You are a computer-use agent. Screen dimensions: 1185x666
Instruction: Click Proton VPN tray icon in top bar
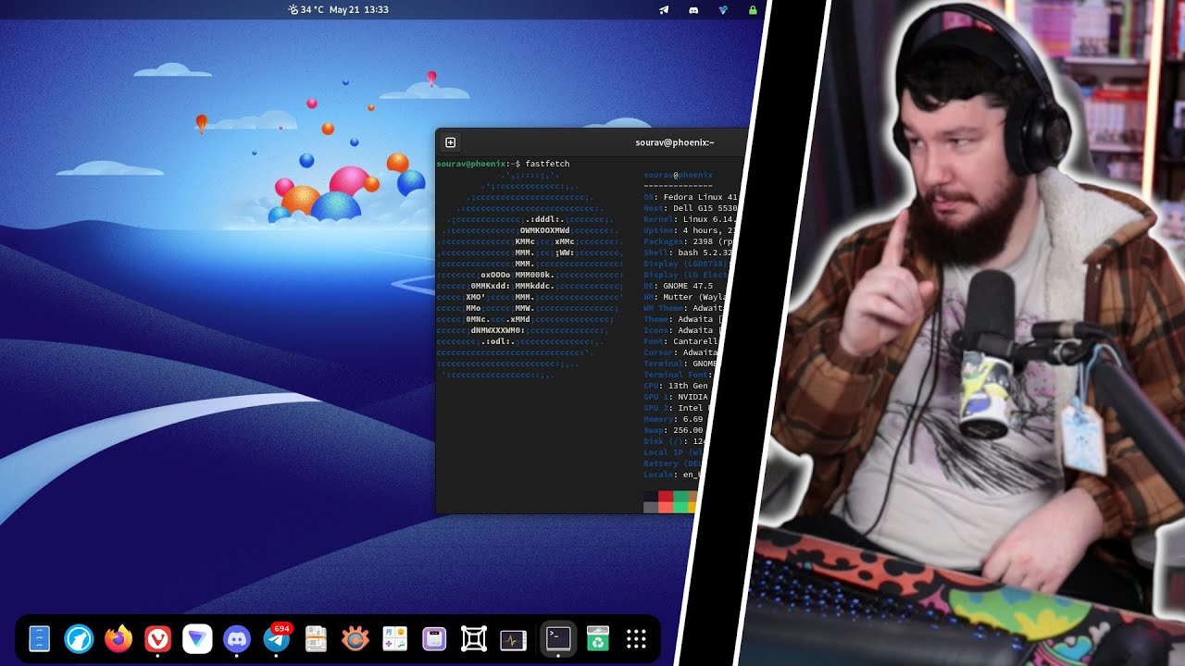click(723, 10)
